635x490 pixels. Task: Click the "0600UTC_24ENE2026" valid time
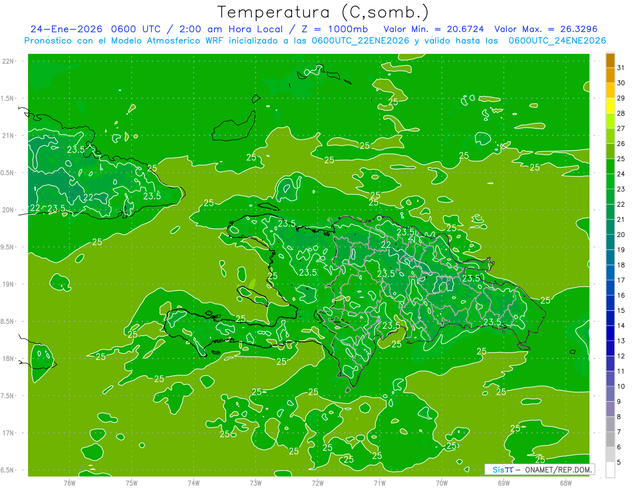tap(557, 41)
